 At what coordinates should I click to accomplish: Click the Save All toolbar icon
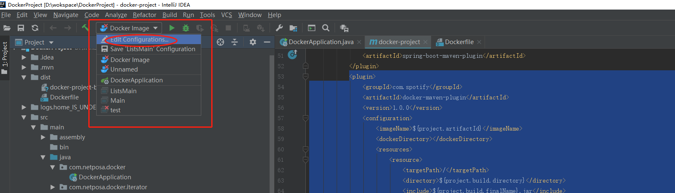(21, 28)
